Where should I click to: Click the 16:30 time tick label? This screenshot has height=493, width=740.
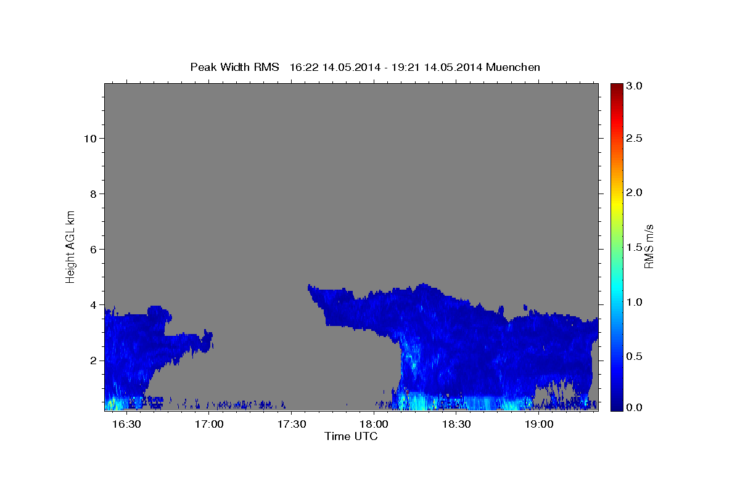point(126,424)
